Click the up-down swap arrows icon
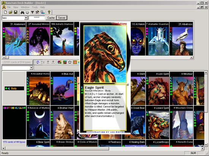 [x=43, y=62]
